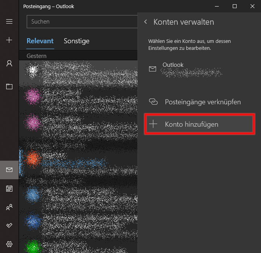Click the link icon beside Posteingänge verknüpfen
The width and height of the screenshot is (261, 253).
tap(153, 102)
